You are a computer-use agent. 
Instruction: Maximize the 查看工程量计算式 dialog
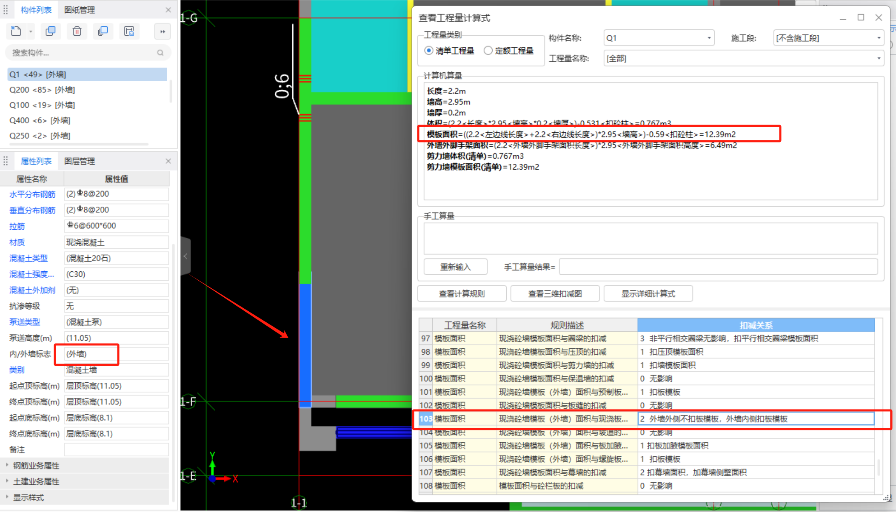[x=861, y=17]
